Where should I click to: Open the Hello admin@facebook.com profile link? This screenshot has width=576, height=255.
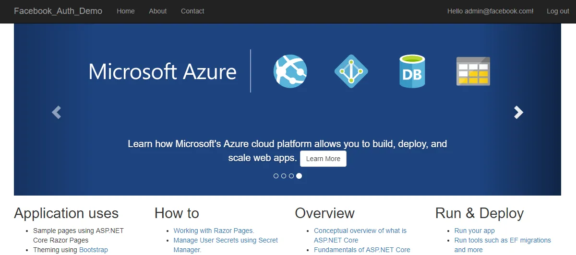(490, 11)
